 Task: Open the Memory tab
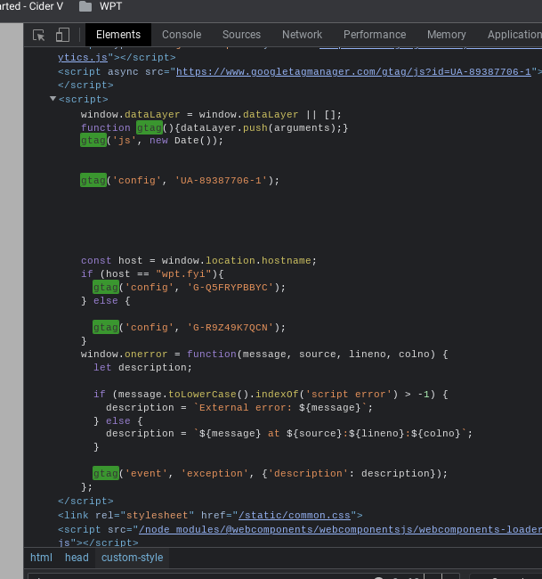tap(447, 35)
